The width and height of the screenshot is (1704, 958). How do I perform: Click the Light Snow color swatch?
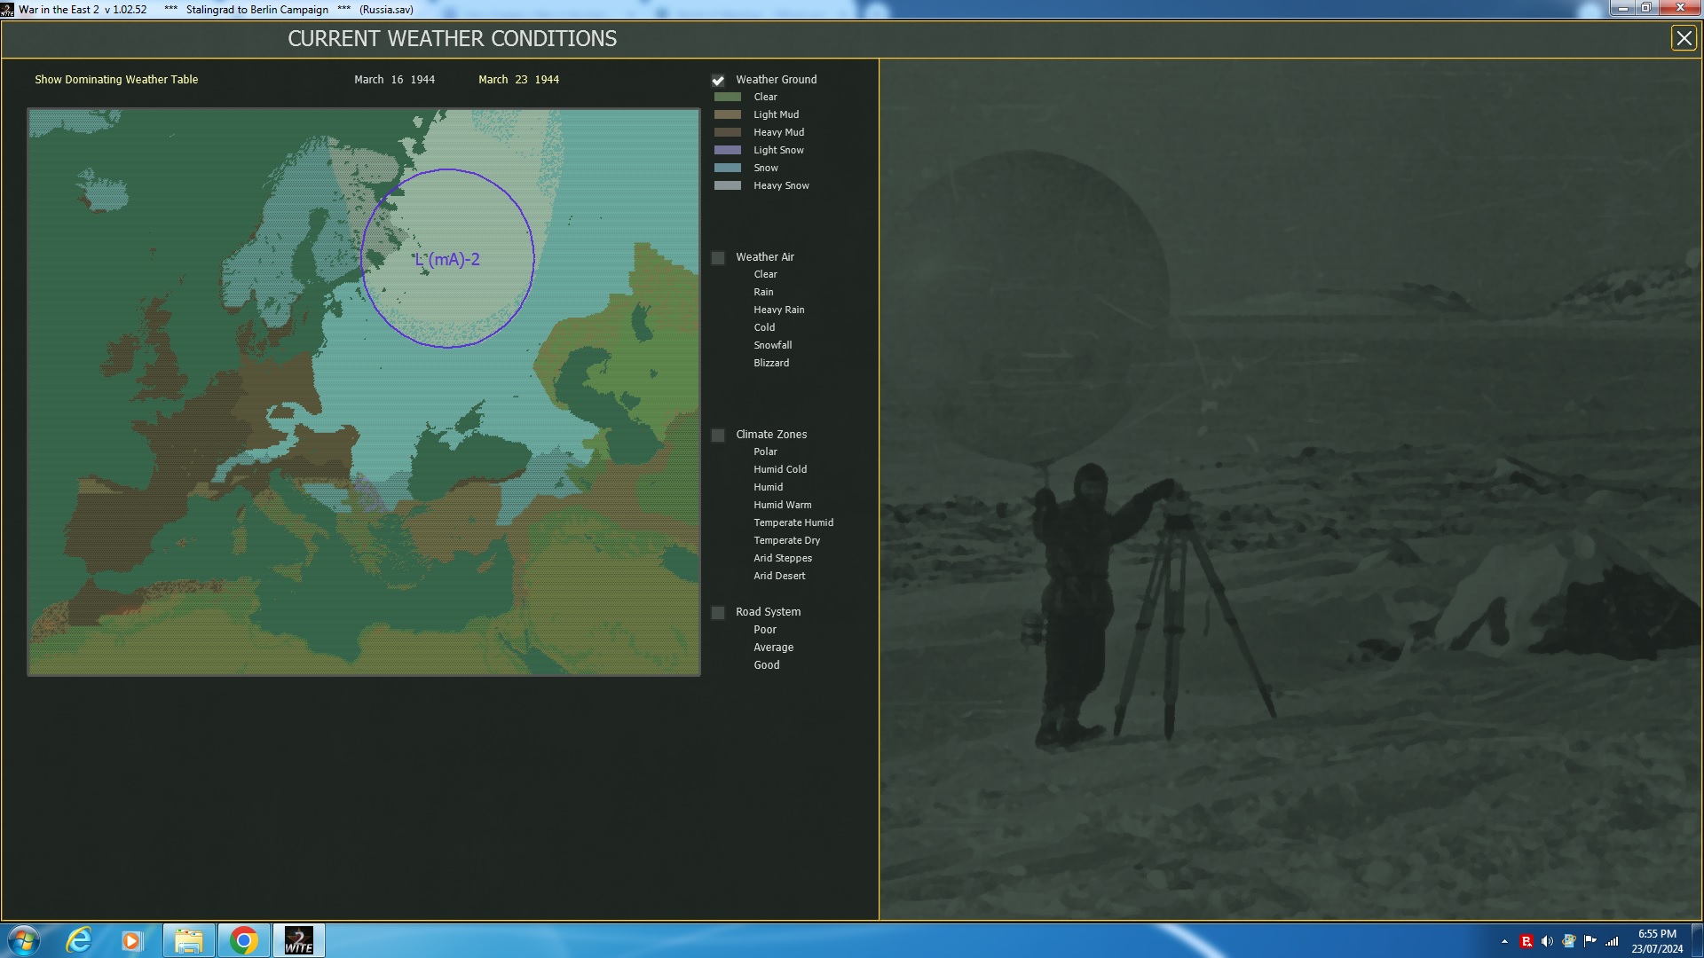point(727,151)
